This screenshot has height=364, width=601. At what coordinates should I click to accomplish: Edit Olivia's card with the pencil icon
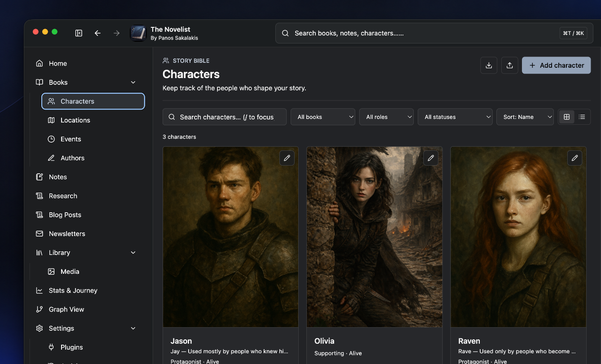point(431,158)
